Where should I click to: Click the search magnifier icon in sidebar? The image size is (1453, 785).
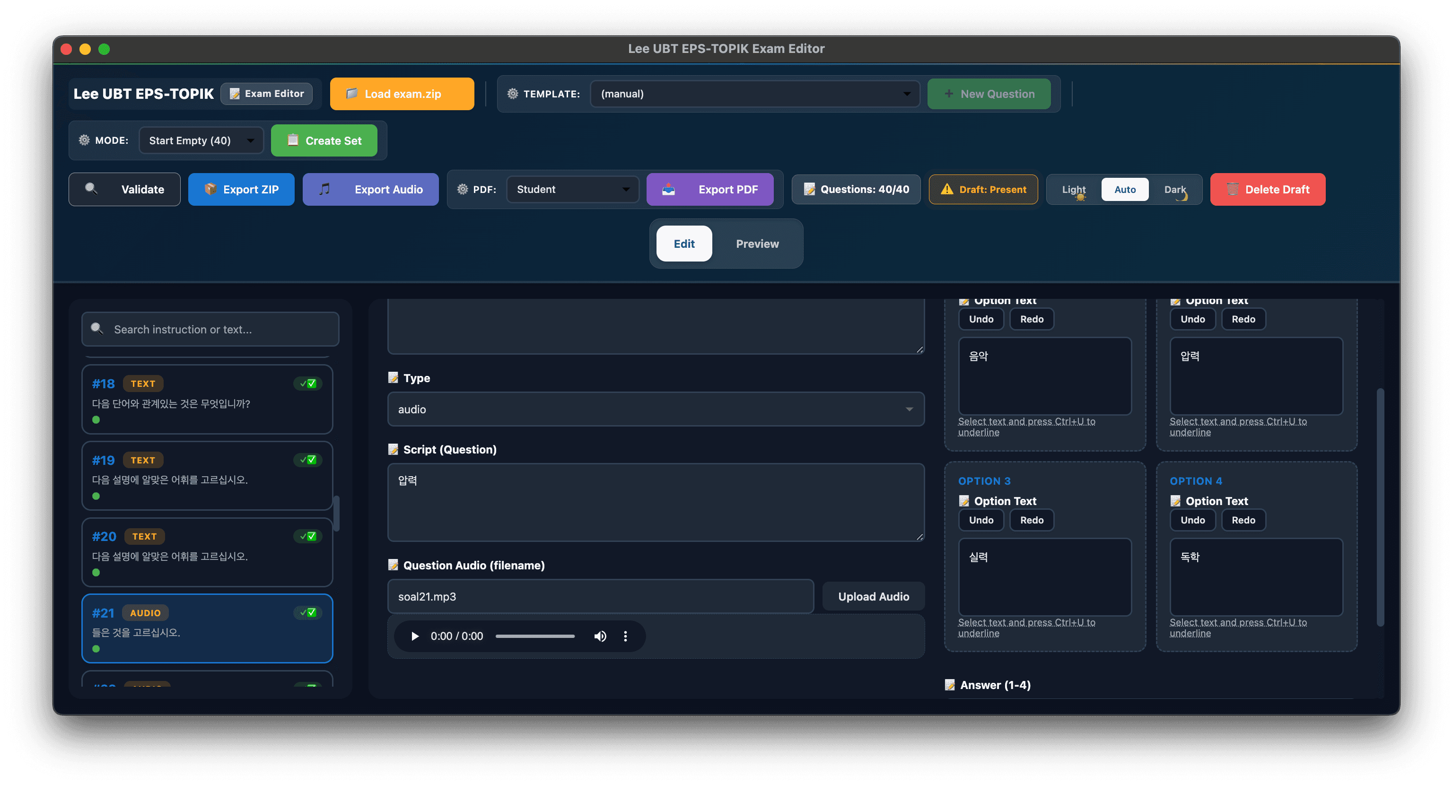(97, 329)
